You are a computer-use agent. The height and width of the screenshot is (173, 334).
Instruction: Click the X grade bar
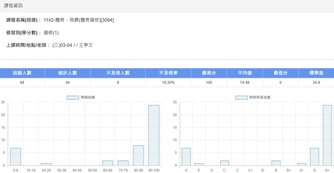[x=186, y=157]
